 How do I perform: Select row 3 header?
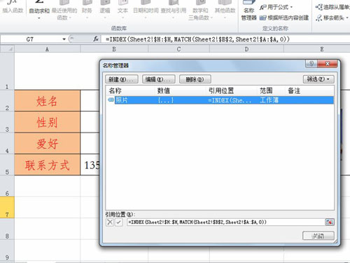(x=7, y=122)
